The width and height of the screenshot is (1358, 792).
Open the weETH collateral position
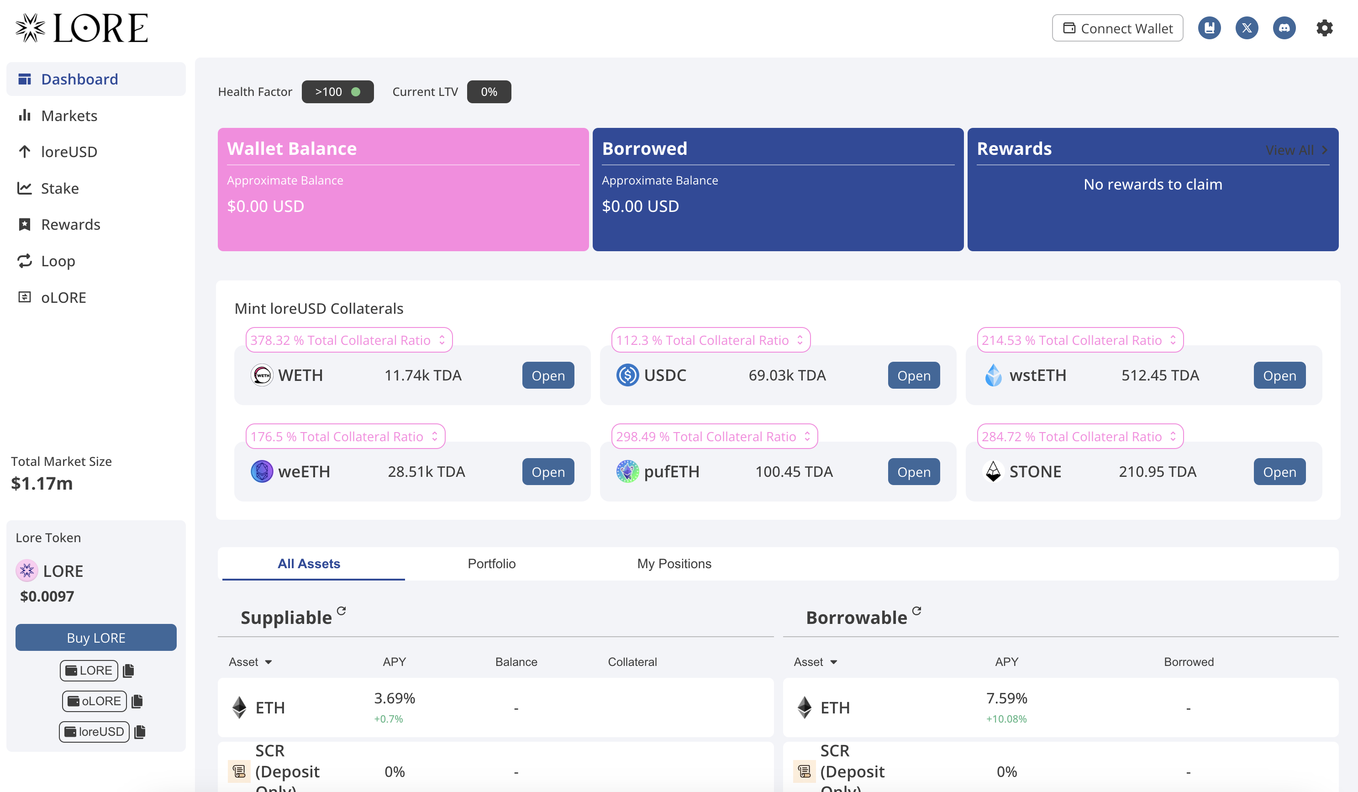548,472
